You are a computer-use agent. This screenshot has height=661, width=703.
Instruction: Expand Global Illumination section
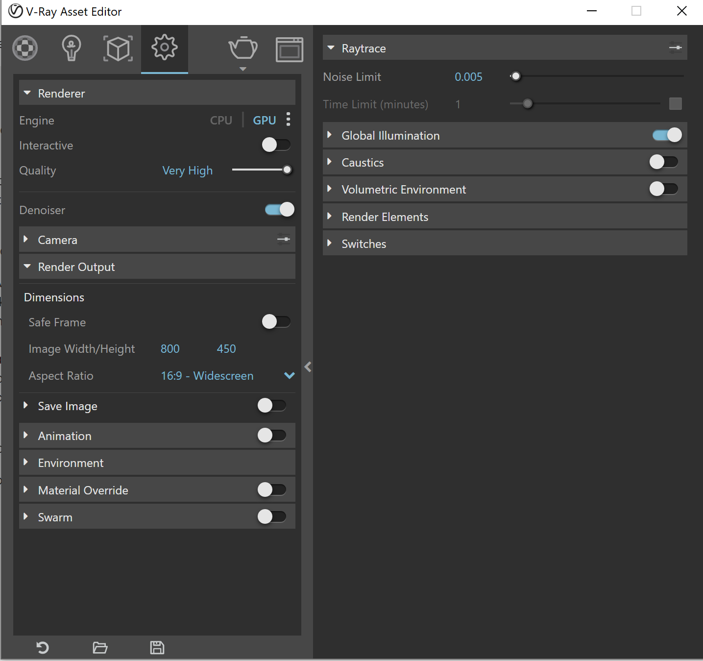coord(330,135)
